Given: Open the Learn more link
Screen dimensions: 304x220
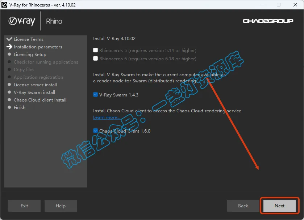Looking at the screenshot, I should tap(107, 117).
